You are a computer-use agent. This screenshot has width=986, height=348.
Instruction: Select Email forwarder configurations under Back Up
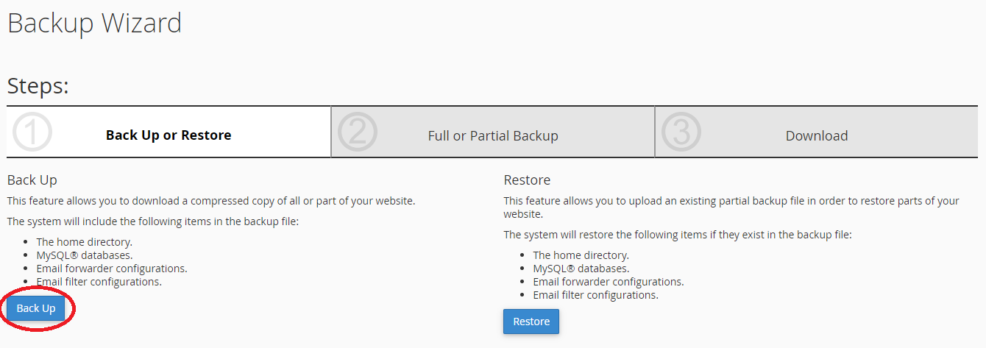(x=111, y=269)
